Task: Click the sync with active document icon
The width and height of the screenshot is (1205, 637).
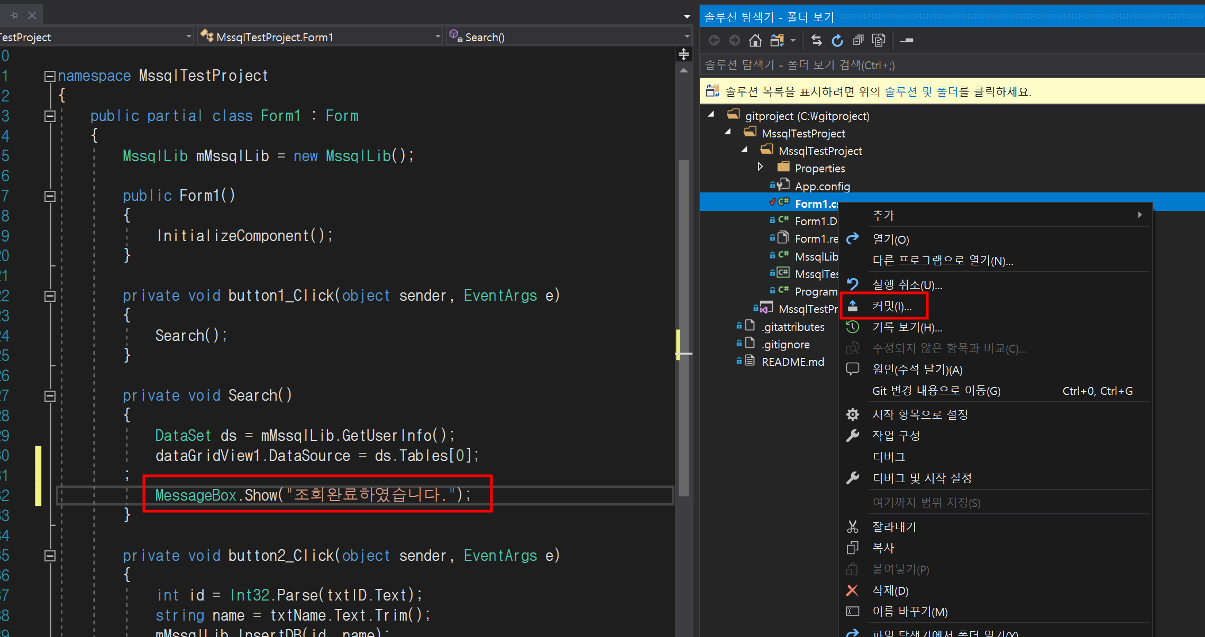Action: click(x=816, y=40)
